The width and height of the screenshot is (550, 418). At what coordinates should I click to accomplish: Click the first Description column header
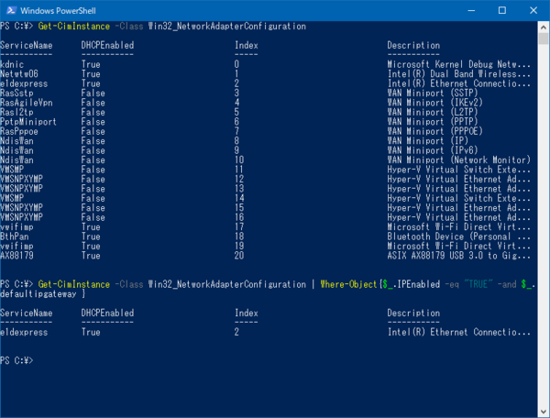click(413, 45)
